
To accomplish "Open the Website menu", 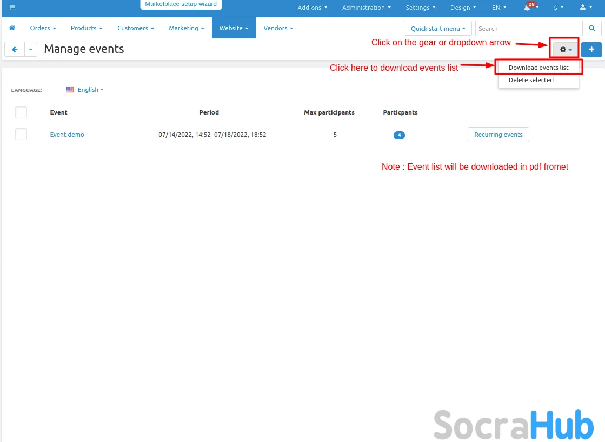I will (x=234, y=28).
